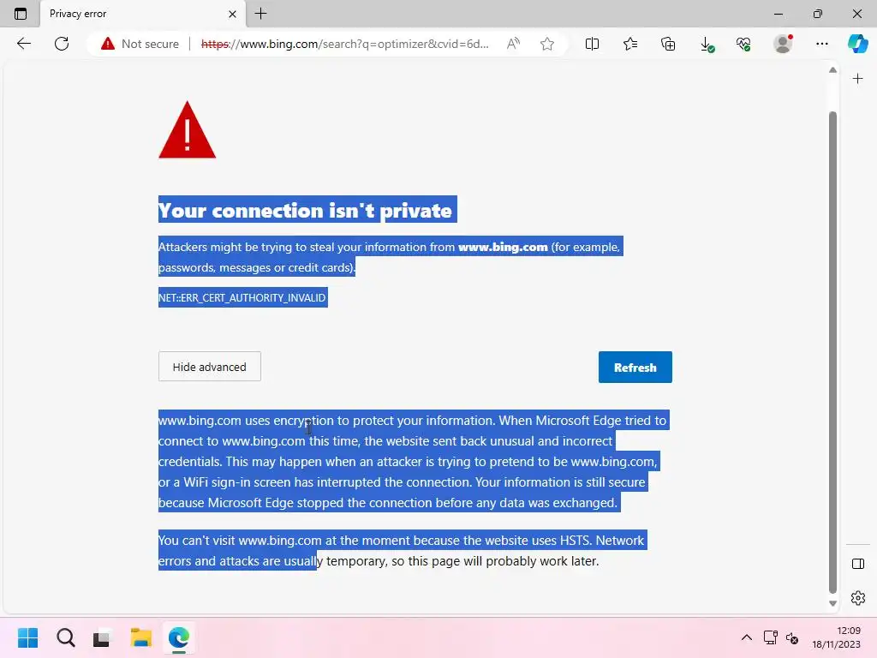Click the blue Refresh button
The height and width of the screenshot is (658, 877).
[x=635, y=367]
